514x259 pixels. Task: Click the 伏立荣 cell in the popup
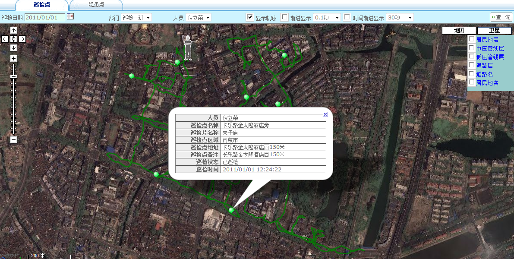[x=273, y=118]
